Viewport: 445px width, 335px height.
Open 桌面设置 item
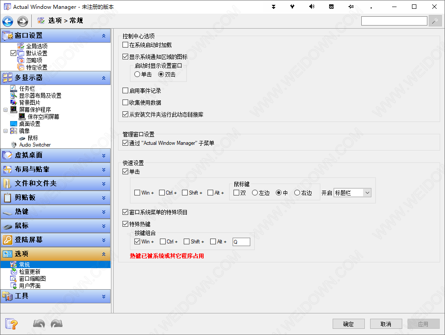click(30, 124)
